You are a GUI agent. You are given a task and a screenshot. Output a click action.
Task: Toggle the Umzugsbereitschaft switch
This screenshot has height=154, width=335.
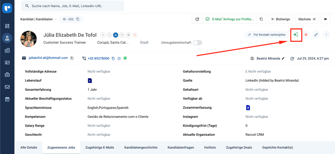point(198,43)
